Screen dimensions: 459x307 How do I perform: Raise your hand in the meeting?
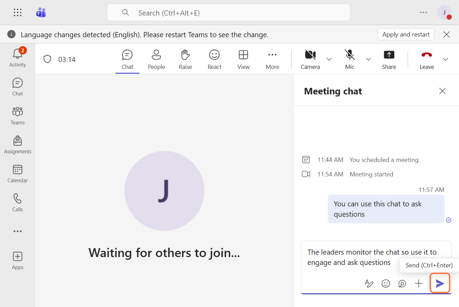coord(185,59)
